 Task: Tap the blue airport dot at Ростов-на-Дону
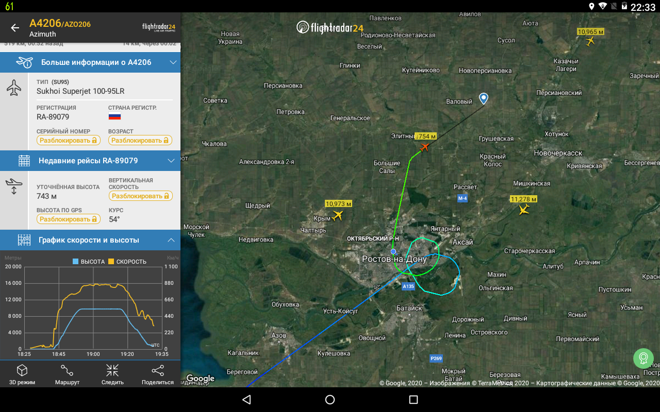393,251
